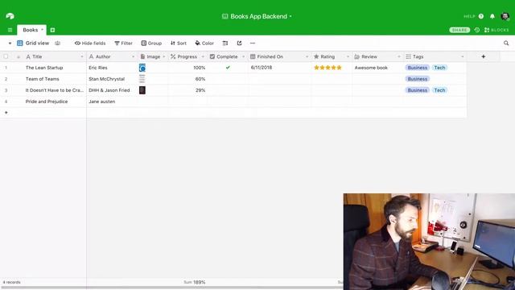Click the Review column header

click(x=377, y=56)
